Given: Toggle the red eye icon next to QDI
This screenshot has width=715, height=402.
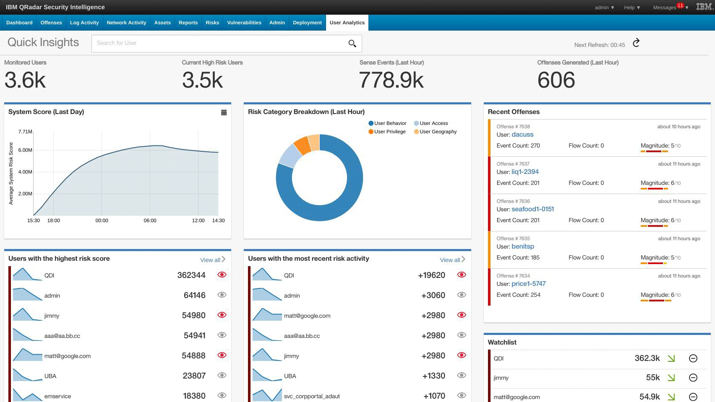Looking at the screenshot, I should (x=222, y=275).
